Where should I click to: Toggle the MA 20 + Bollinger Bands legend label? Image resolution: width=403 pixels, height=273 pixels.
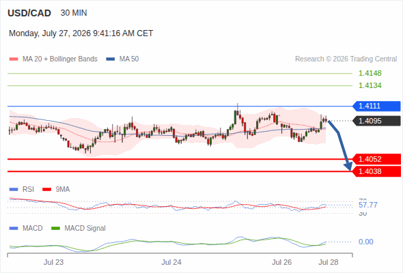pos(60,59)
